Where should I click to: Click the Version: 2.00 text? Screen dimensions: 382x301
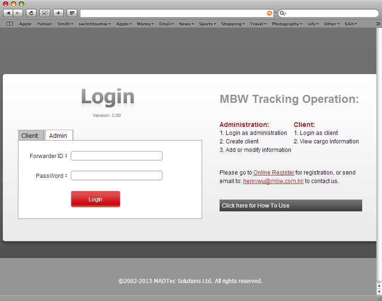[x=107, y=115]
